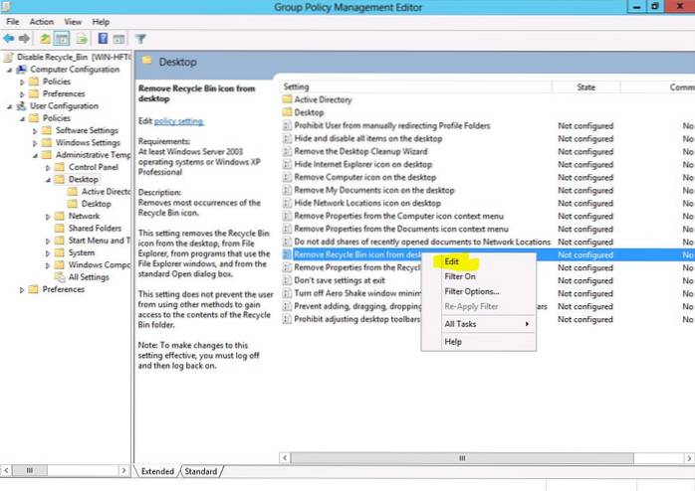Expand the Control Panel tree node

coord(49,167)
